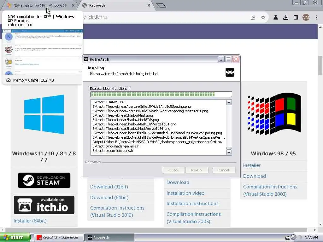Click the Next button in installer
Screen dimensions: 323x242
[197, 170]
